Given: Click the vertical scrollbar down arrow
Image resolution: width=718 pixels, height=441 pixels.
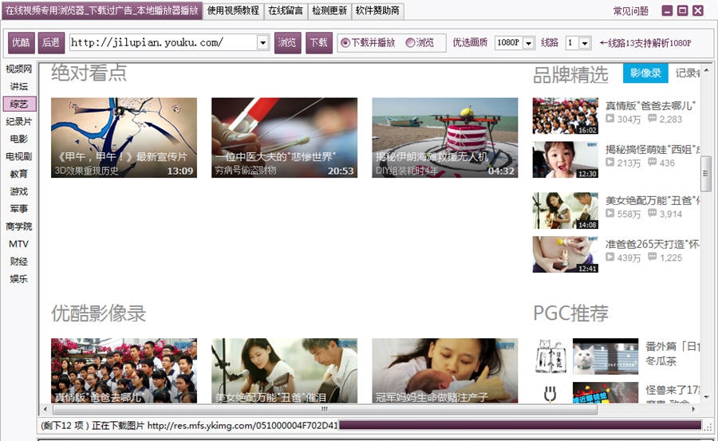Looking at the screenshot, I should pos(706,397).
